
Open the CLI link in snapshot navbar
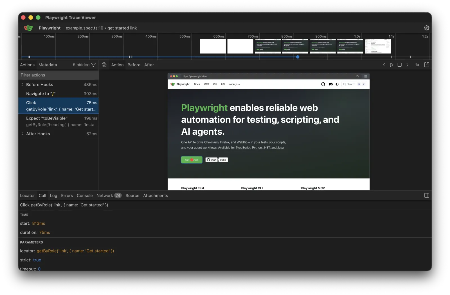pyautogui.click(x=215, y=84)
